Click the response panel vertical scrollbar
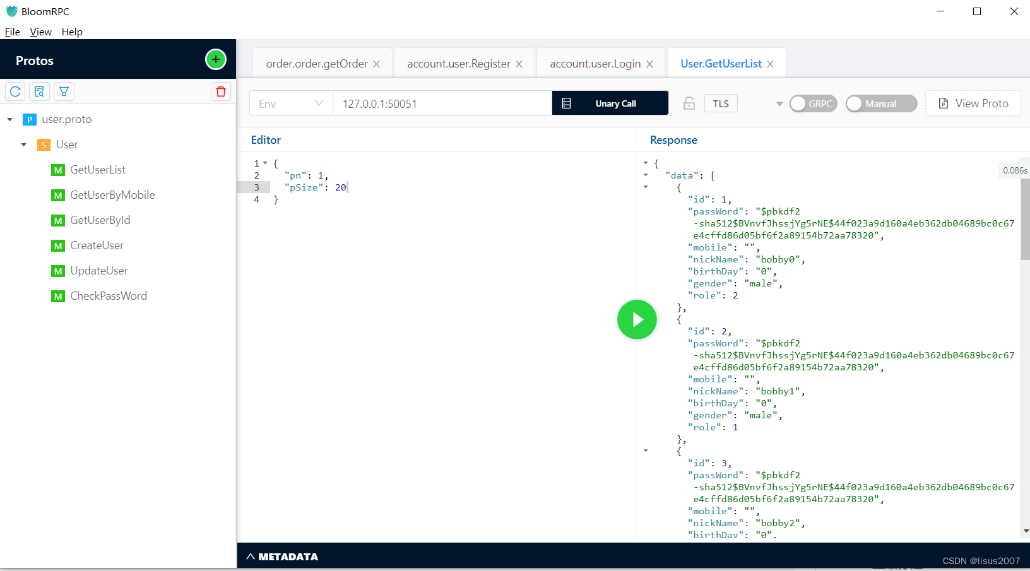This screenshot has height=571, width=1030. 1025,219
